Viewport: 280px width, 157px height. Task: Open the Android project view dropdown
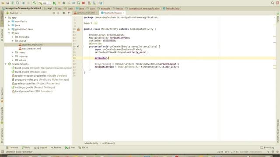14,13
